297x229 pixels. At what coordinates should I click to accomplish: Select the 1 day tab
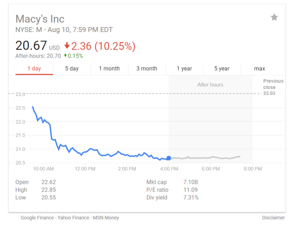(x=34, y=69)
